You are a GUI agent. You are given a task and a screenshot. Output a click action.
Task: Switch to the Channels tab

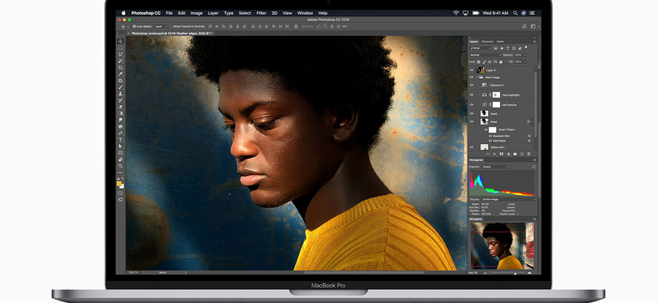[x=487, y=42]
